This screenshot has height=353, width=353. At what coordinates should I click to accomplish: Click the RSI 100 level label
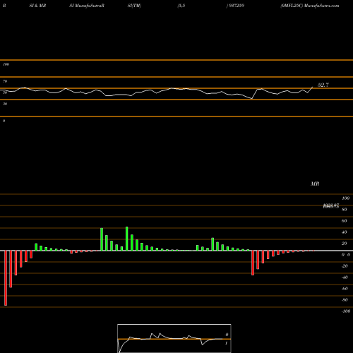point(6,64)
